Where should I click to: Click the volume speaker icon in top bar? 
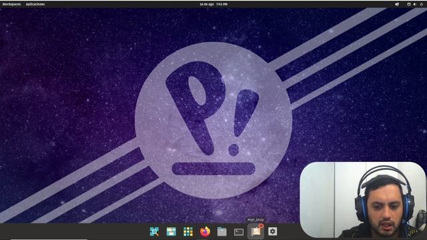(415, 4)
